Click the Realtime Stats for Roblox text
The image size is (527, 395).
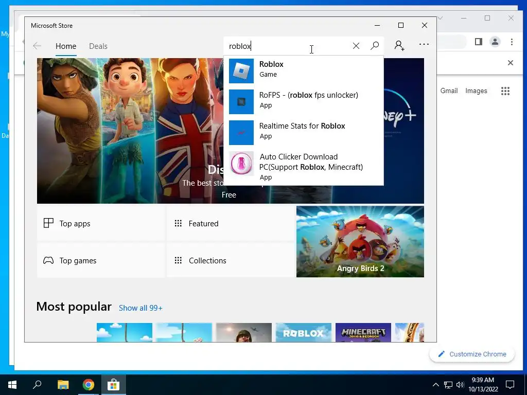pos(302,126)
